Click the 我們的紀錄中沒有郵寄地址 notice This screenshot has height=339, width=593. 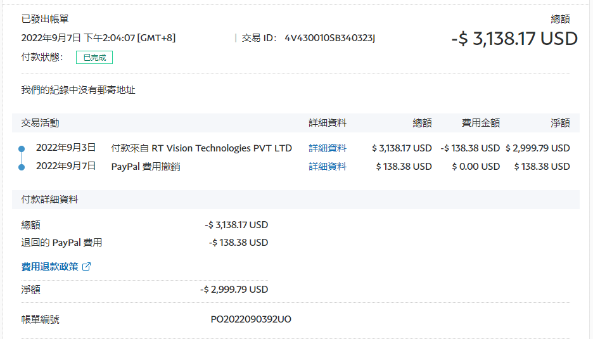[x=79, y=91]
